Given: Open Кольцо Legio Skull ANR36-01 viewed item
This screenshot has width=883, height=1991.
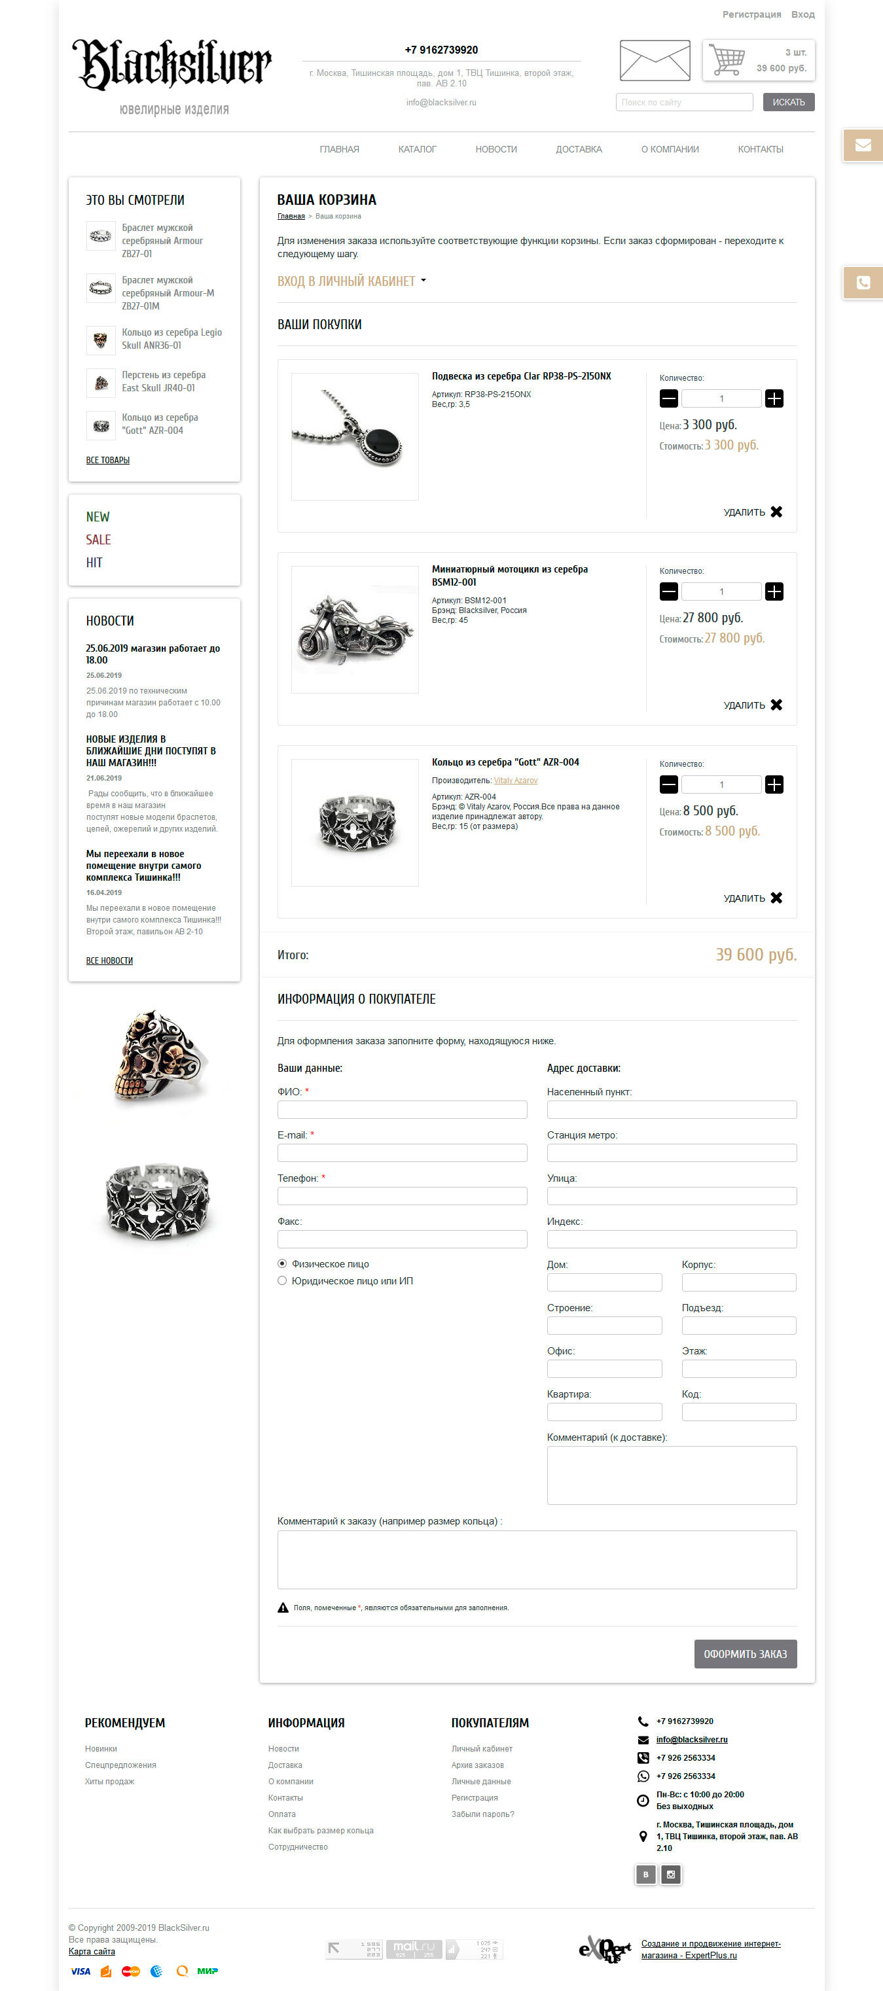Looking at the screenshot, I should (x=154, y=340).
